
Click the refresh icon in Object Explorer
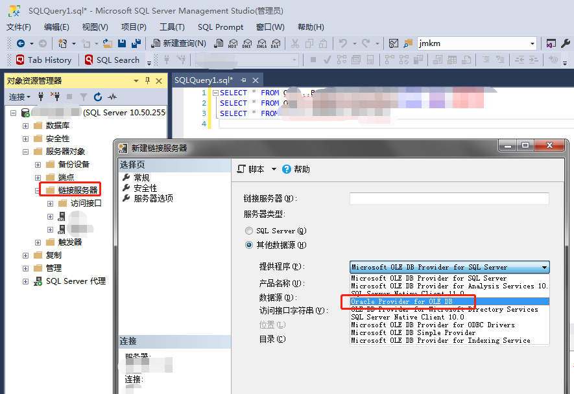[x=98, y=97]
